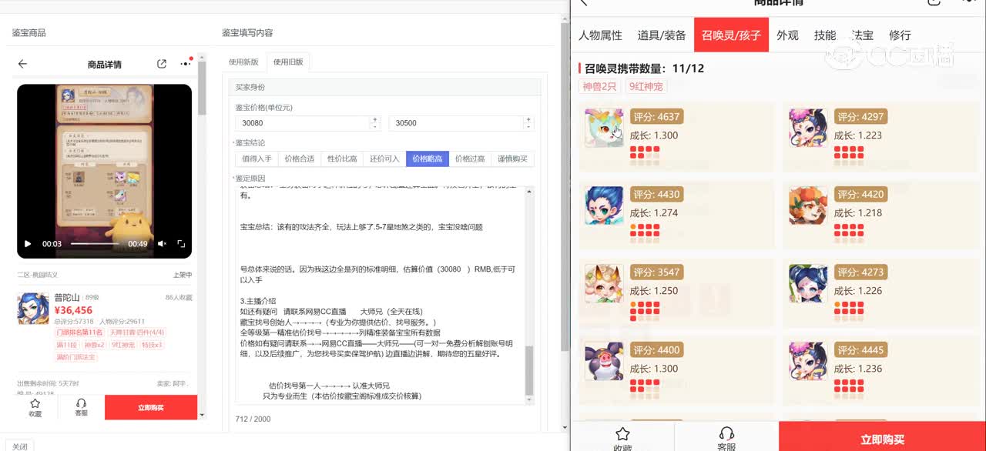Click the 普陀山 character avatar
This screenshot has width=986, height=451.
pos(33,308)
